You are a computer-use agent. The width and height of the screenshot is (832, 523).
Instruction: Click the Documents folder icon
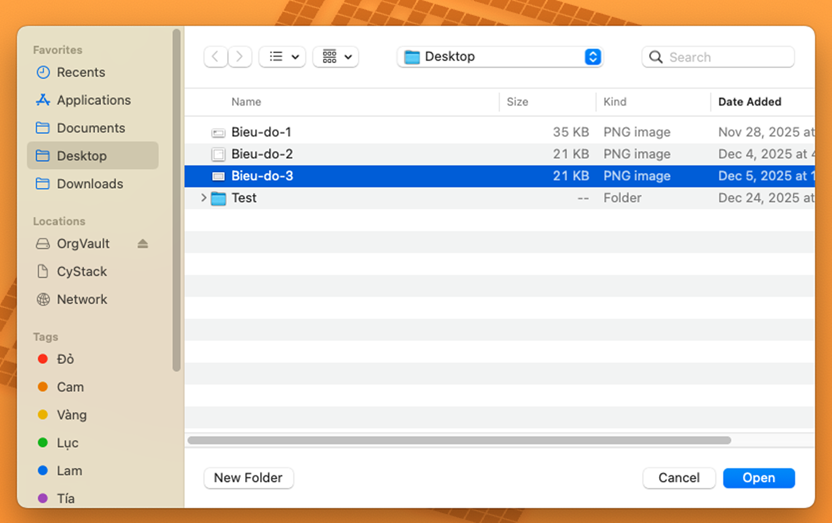(43, 128)
